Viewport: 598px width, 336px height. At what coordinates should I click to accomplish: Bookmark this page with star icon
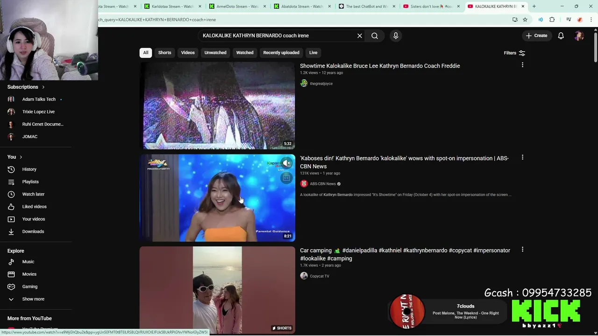point(525,20)
